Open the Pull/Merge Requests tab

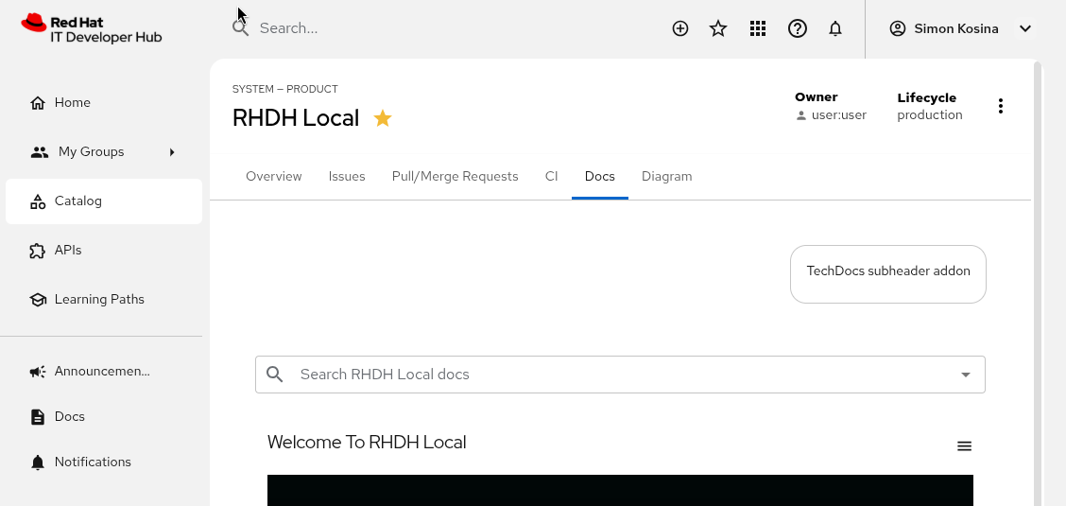[456, 176]
